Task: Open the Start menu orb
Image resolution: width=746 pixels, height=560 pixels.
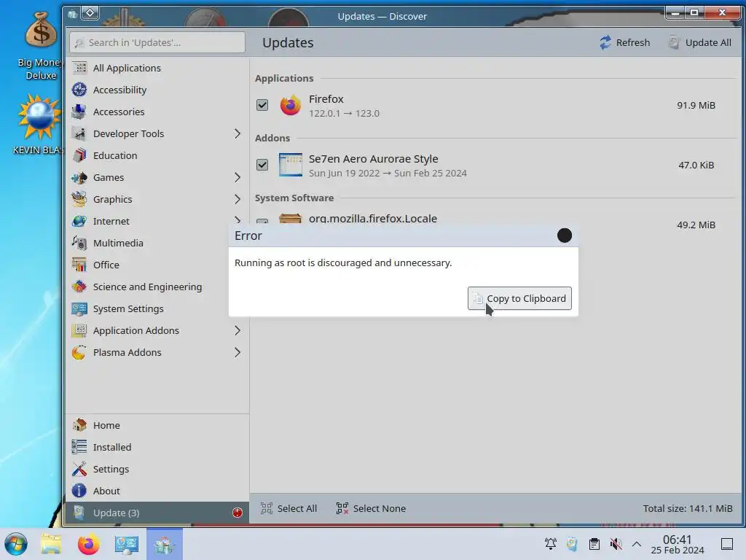Action: coord(16,544)
